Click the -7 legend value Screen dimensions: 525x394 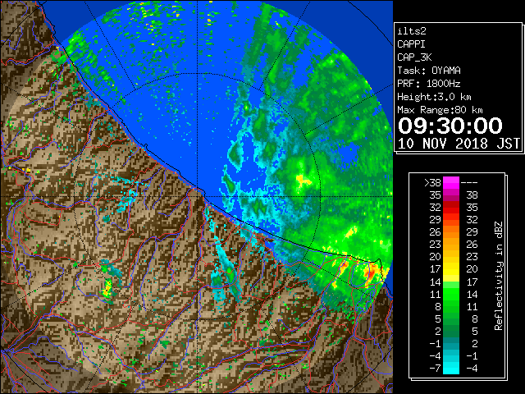click(435, 368)
